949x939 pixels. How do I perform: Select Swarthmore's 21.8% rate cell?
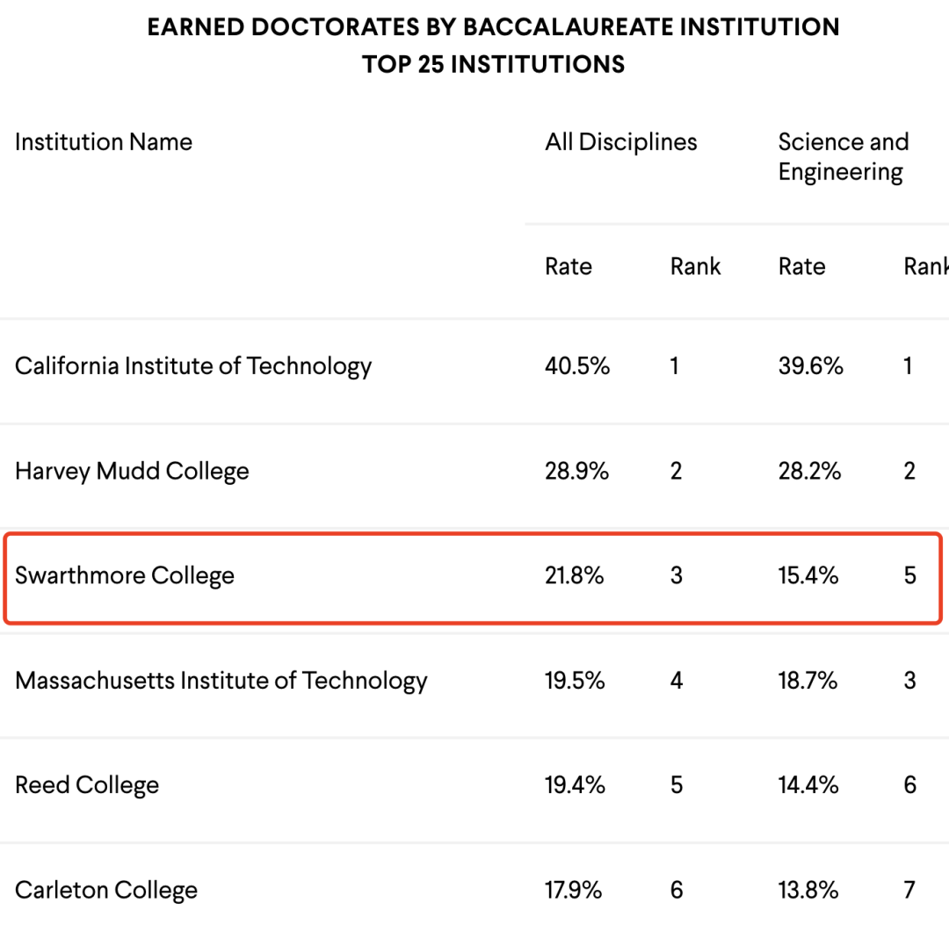click(574, 575)
